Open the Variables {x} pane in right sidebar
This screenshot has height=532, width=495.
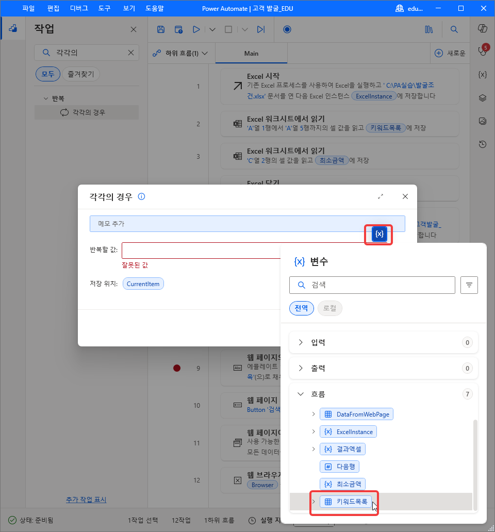pyautogui.click(x=483, y=75)
